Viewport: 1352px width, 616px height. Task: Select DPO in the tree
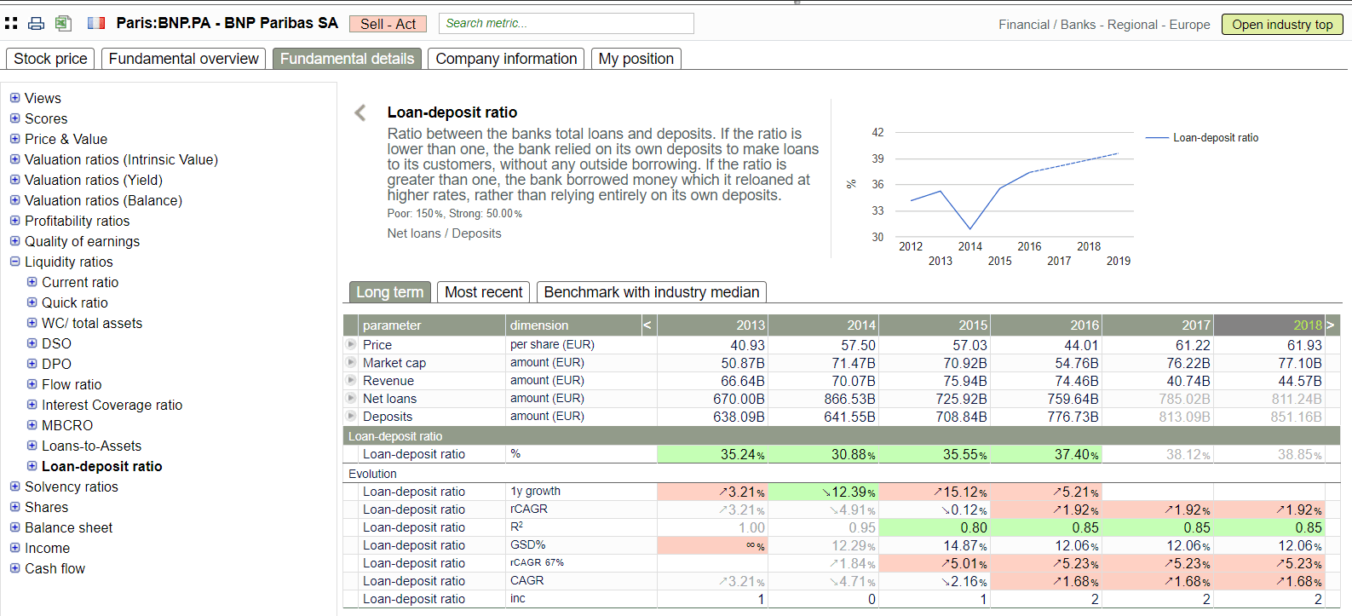56,364
